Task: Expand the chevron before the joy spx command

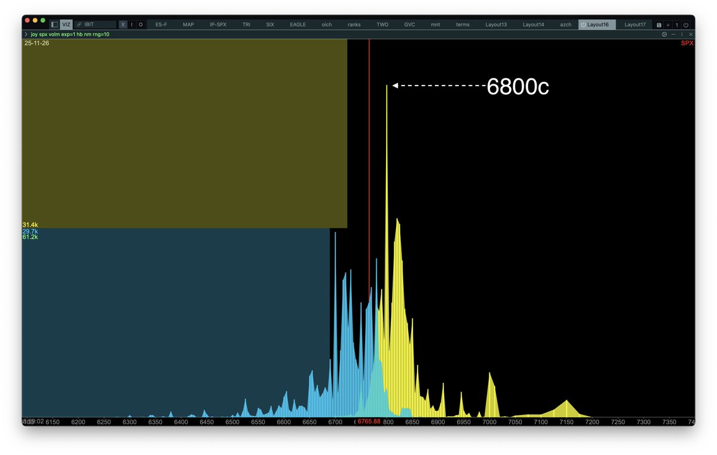Action: coord(25,34)
